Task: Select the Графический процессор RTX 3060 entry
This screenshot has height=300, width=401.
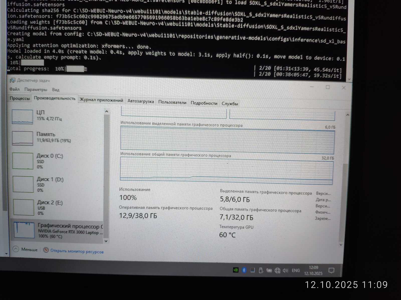Action: tap(57, 231)
